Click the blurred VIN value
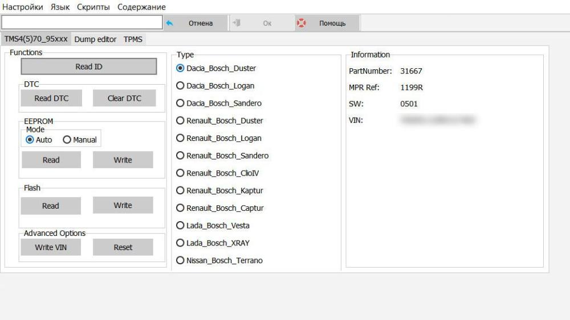 pyautogui.click(x=438, y=120)
